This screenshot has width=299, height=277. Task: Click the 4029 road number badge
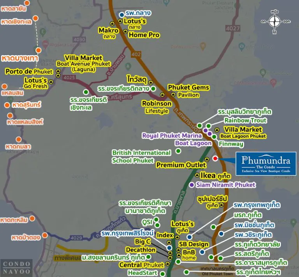click(76, 238)
